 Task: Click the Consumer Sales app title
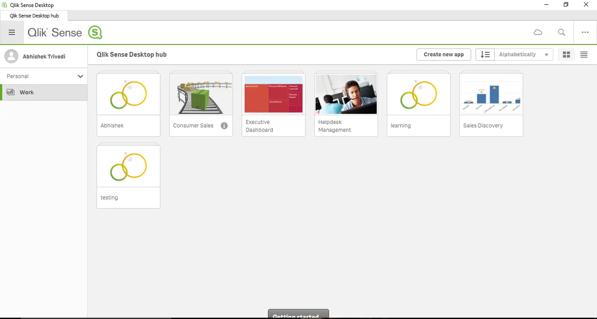193,126
